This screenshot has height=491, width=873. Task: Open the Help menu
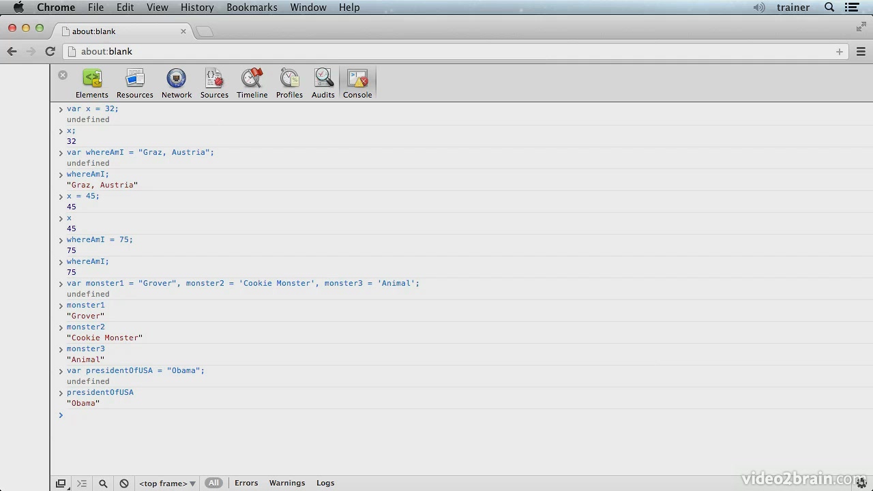349,8
